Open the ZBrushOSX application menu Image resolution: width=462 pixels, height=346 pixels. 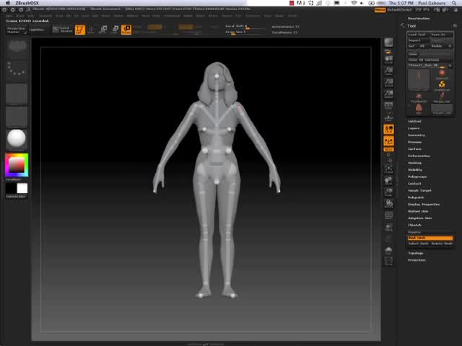(27, 3)
